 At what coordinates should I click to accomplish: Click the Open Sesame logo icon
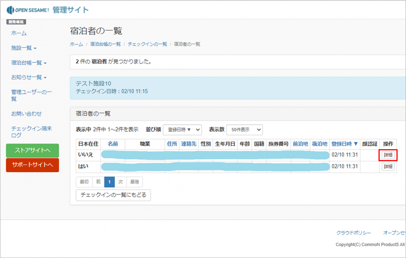click(10, 10)
